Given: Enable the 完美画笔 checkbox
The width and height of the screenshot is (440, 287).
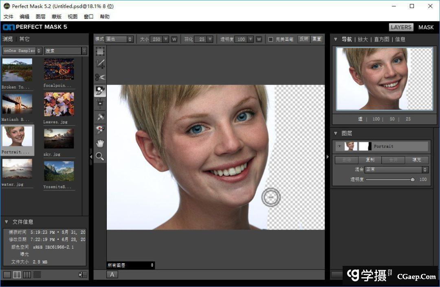Looking at the screenshot, I should coord(271,39).
